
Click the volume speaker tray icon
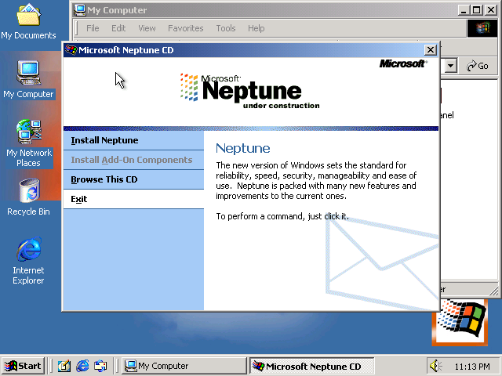pyautogui.click(x=435, y=366)
